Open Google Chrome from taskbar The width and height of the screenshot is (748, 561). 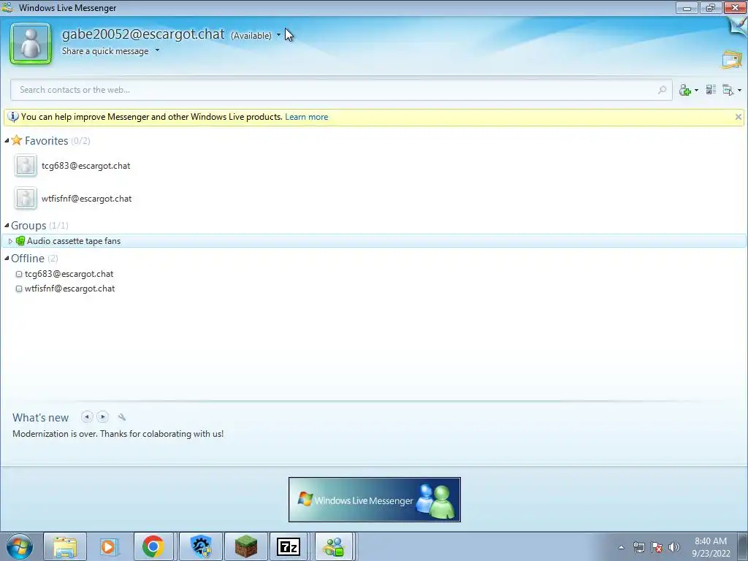(x=153, y=546)
